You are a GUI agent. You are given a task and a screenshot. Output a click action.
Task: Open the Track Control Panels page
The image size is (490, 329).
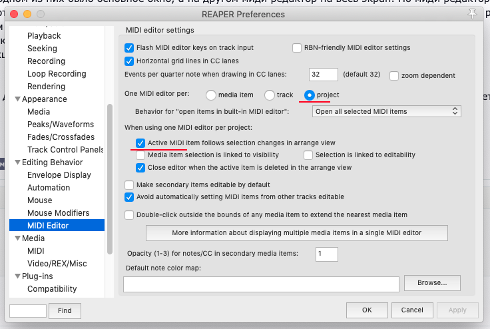(65, 149)
